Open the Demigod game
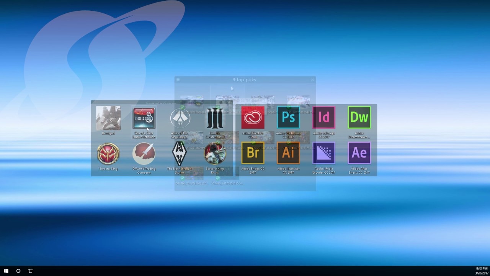This screenshot has width=490, height=276. pos(108,118)
